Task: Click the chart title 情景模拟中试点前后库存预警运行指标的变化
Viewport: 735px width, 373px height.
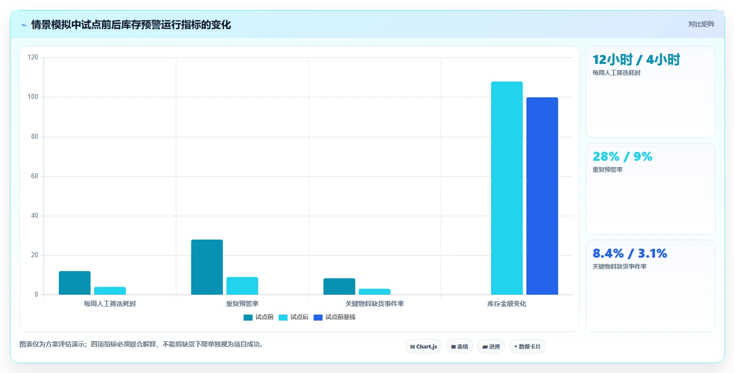Action: coord(131,24)
